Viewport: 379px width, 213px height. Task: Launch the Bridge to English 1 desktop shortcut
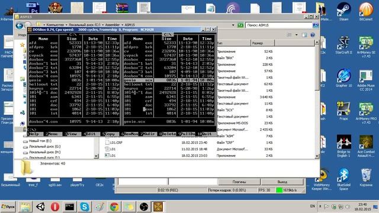pyautogui.click(x=343, y=146)
